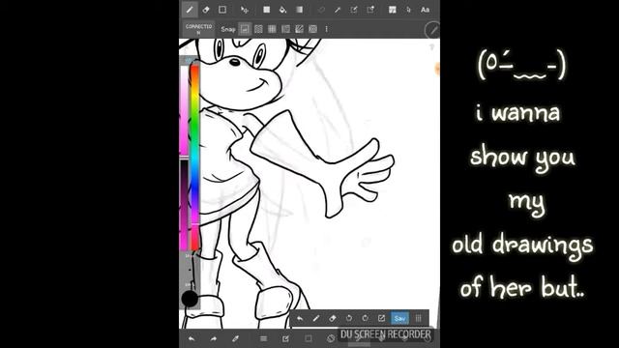Pick a shade in the pink saturation panel
Viewport: 619px width, 348px height.
tap(185, 110)
